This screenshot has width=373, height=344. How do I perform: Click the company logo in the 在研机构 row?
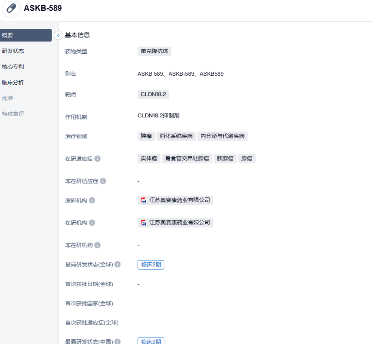(x=144, y=223)
